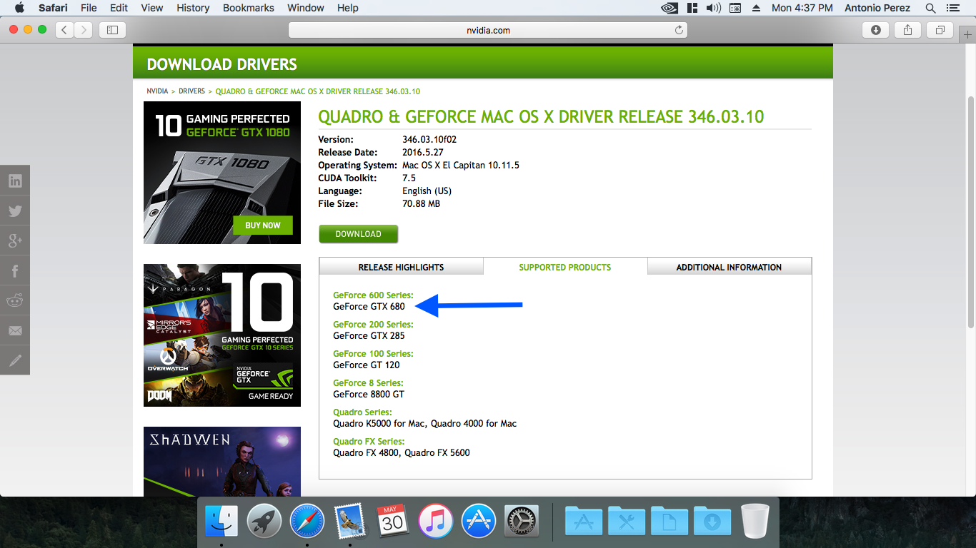Open the Gaming Perfected games banner
Screen dimensions: 976x548
[222, 335]
